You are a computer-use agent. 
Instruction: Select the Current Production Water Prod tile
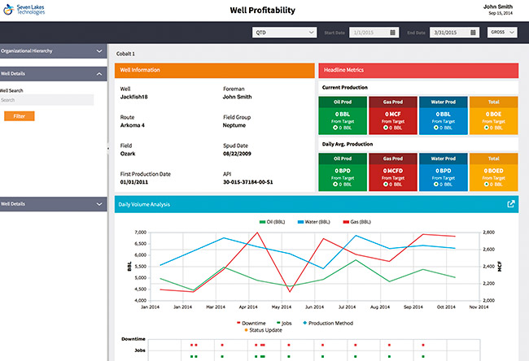pos(443,115)
